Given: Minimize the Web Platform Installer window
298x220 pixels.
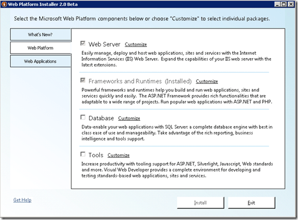Looking at the screenshot, I should tap(277, 4).
